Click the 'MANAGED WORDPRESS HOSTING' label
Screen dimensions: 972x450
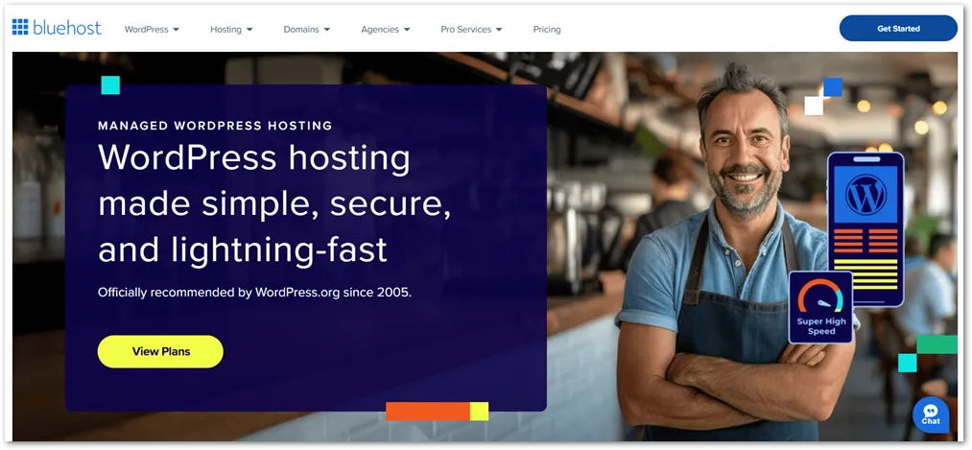(215, 126)
